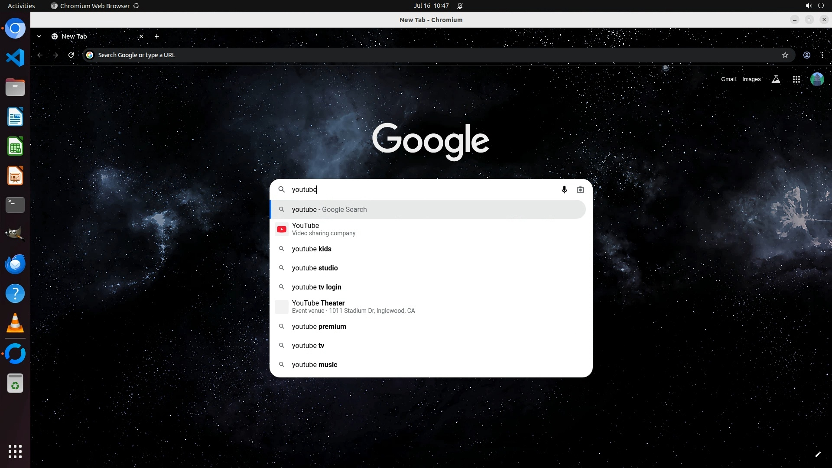
Task: Open Search Labs flask icon
Action: click(x=776, y=79)
